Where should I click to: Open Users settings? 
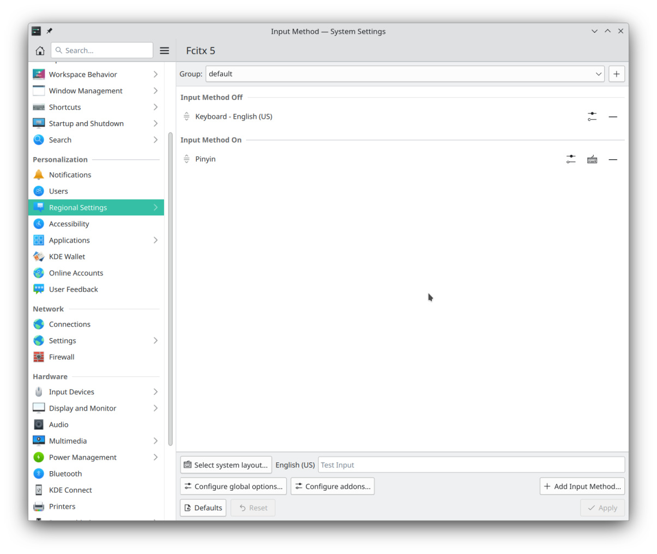(x=96, y=191)
